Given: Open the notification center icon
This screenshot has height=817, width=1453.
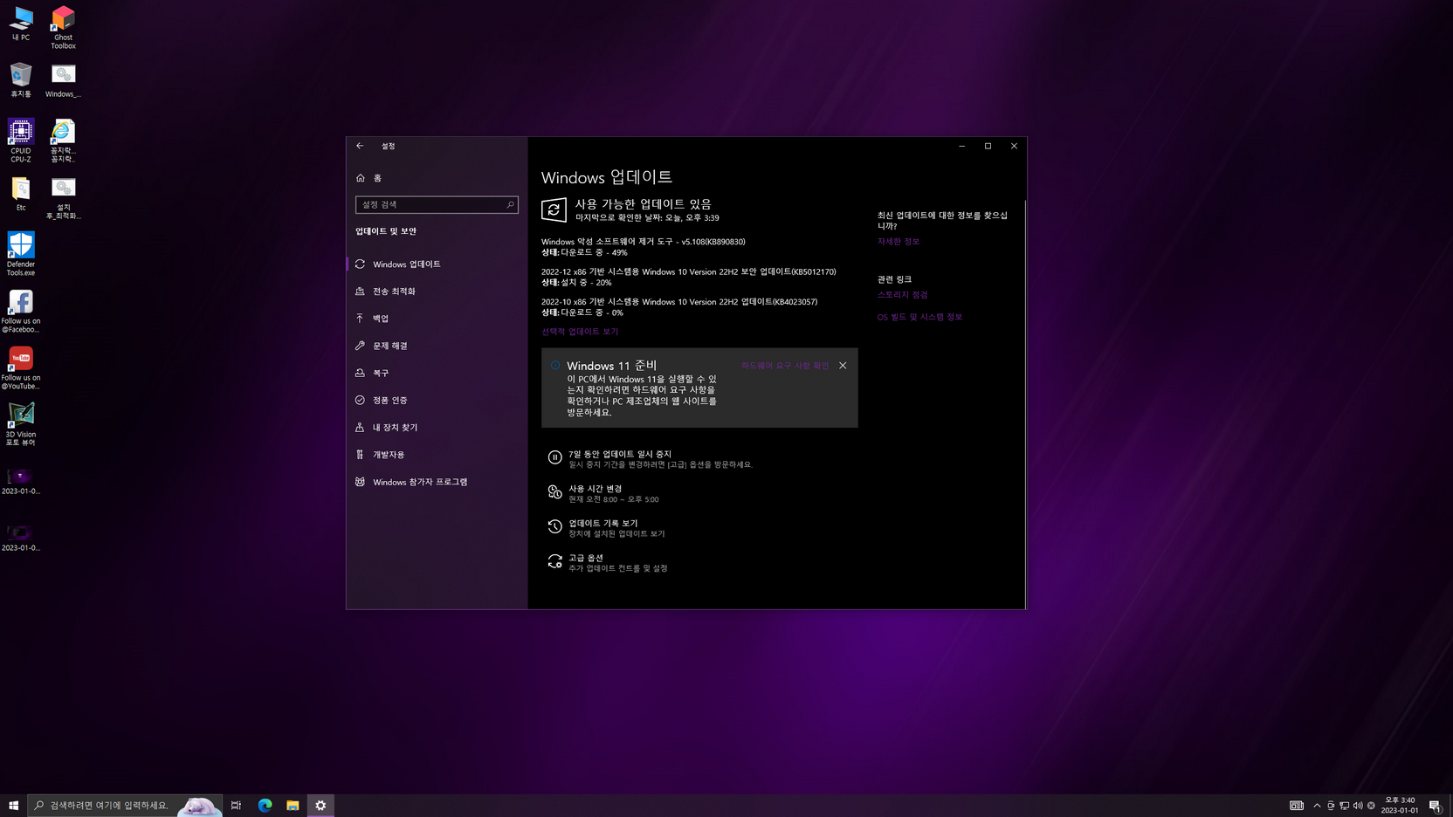Looking at the screenshot, I should 1435,806.
